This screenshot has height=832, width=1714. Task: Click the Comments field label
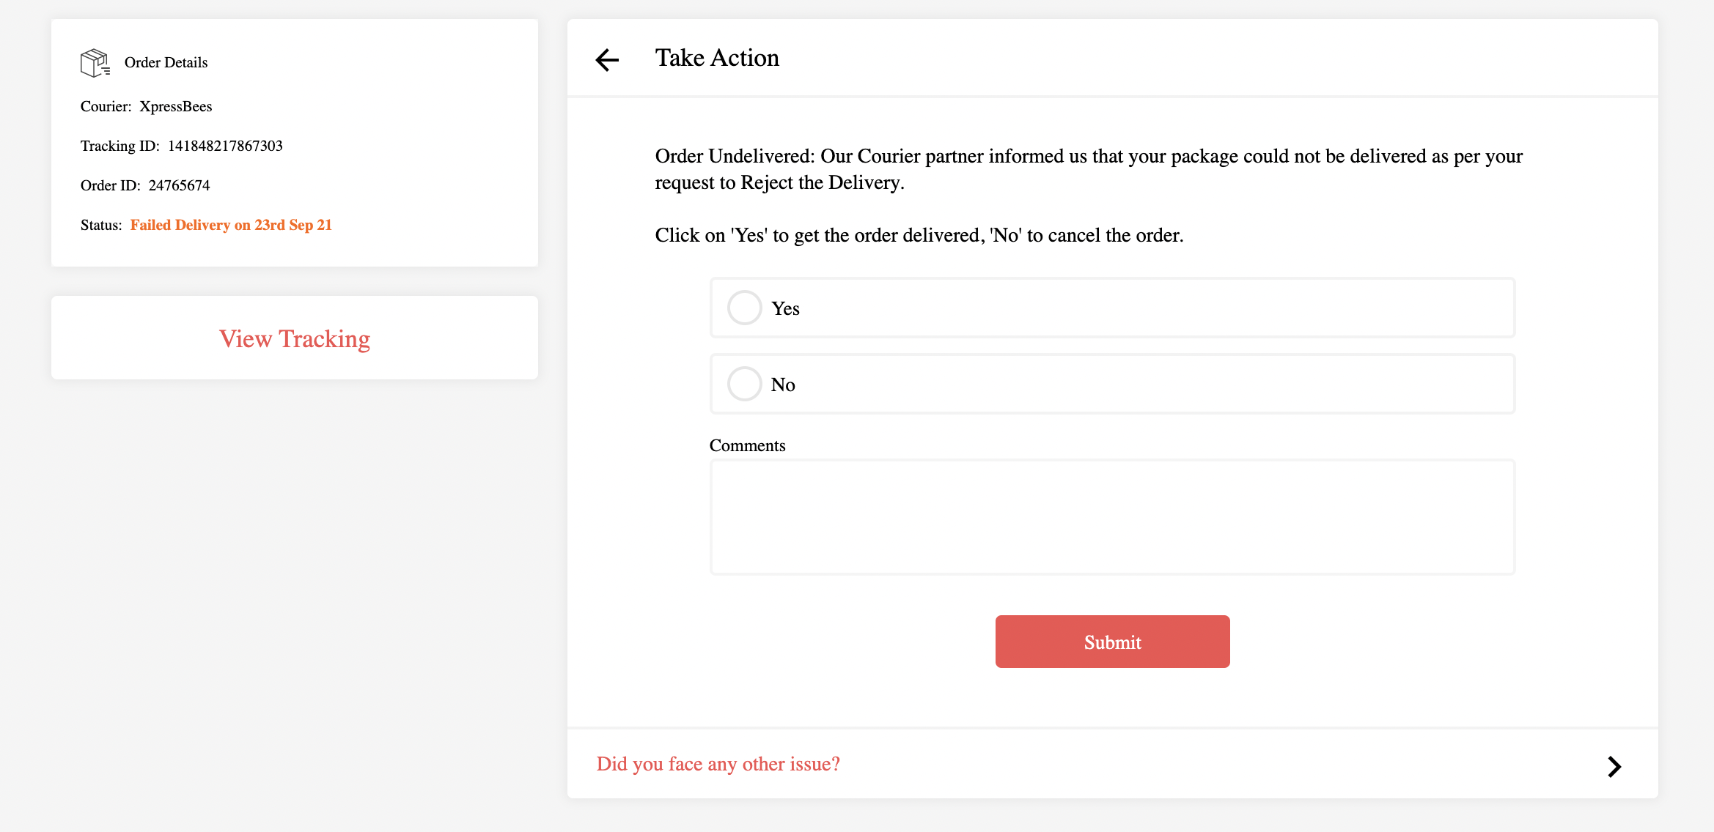coord(746,445)
